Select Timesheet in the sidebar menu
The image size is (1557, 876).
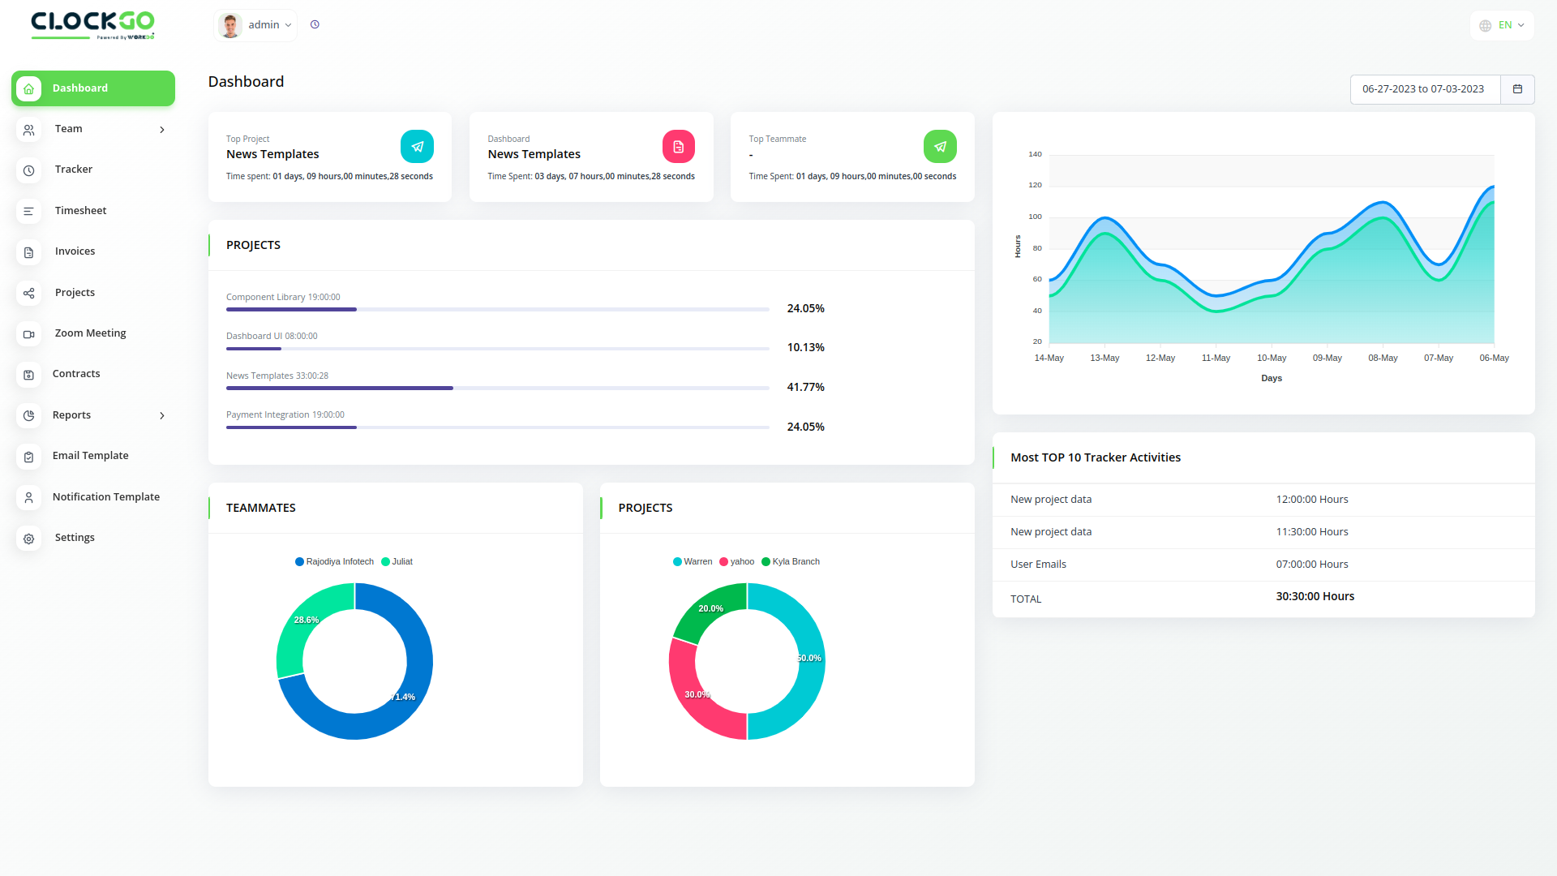pyautogui.click(x=80, y=211)
